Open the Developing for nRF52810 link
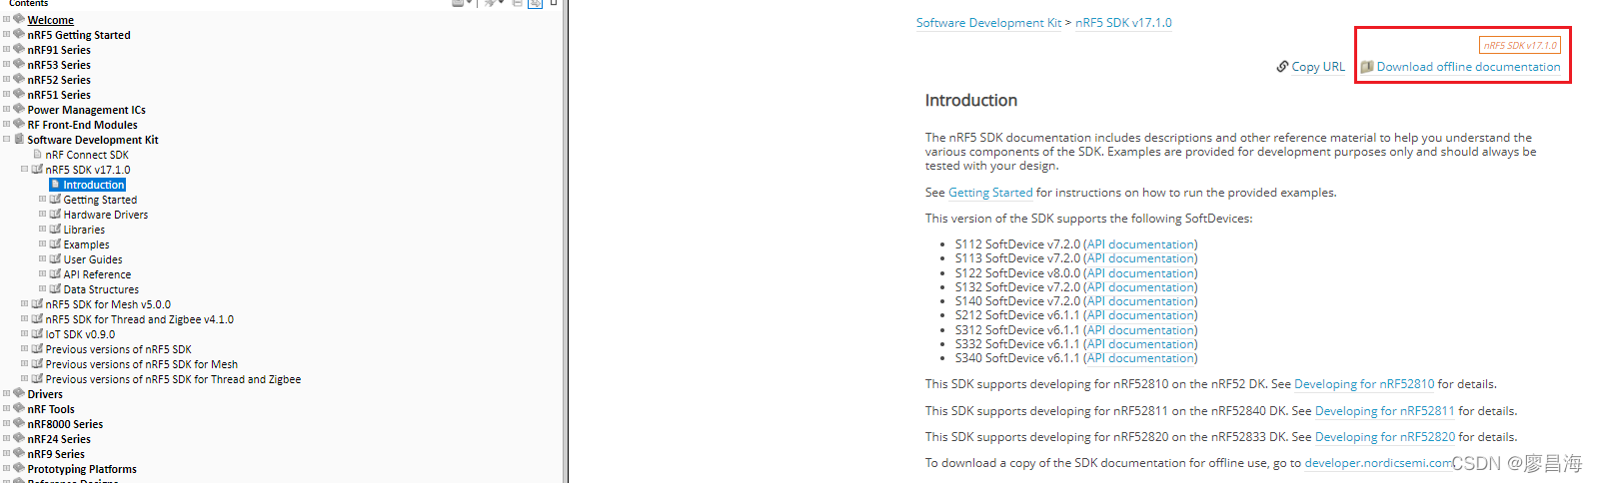This screenshot has width=1598, height=483. click(1364, 384)
